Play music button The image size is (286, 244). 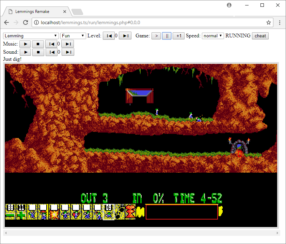(25, 44)
